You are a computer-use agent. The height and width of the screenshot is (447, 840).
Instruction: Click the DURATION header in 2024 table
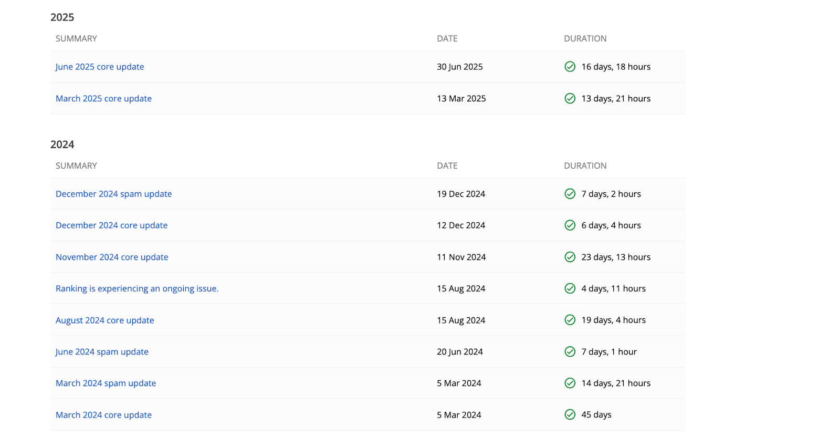(585, 165)
